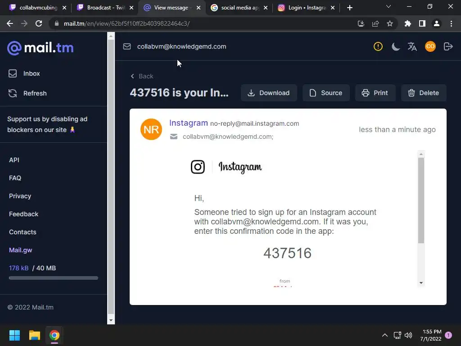The image size is (461, 346).
Task: Click email body scroll up arrow
Action: coord(421,154)
